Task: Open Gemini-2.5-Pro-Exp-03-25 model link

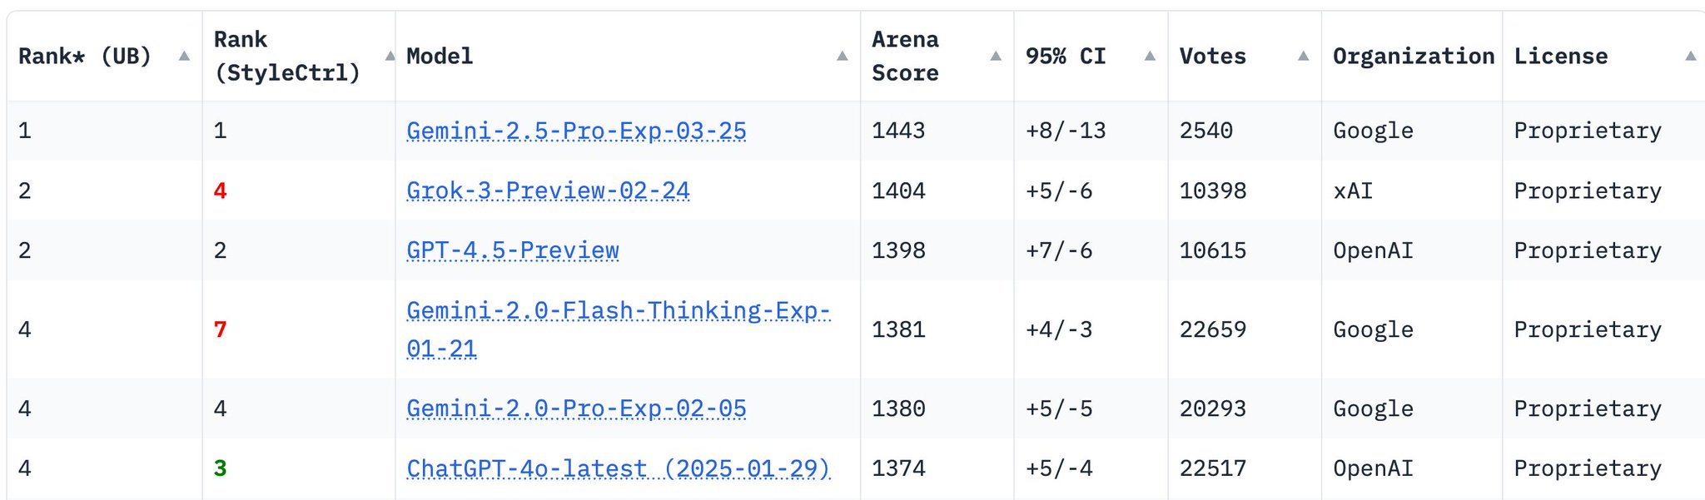Action: tap(576, 131)
